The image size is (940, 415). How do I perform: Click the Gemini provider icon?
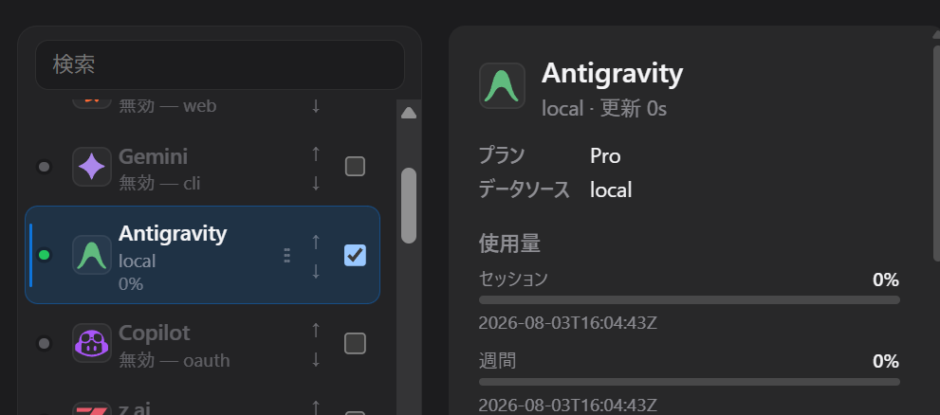point(92,167)
